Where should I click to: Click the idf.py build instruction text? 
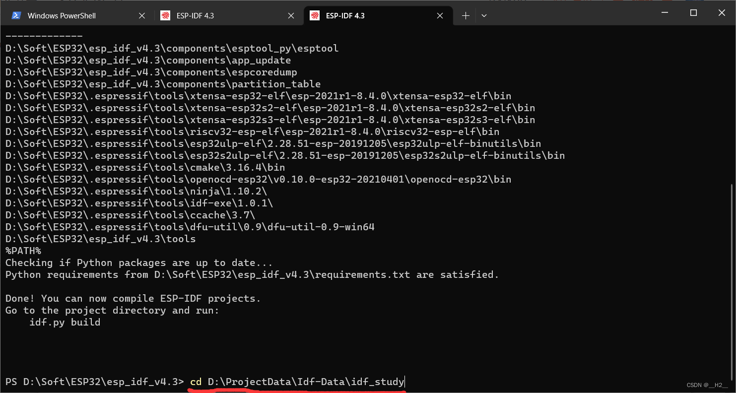[65, 322]
